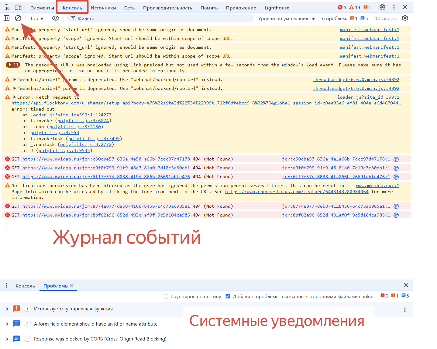
Task: Open console settings gear near hidden count
Action: click(405, 18)
